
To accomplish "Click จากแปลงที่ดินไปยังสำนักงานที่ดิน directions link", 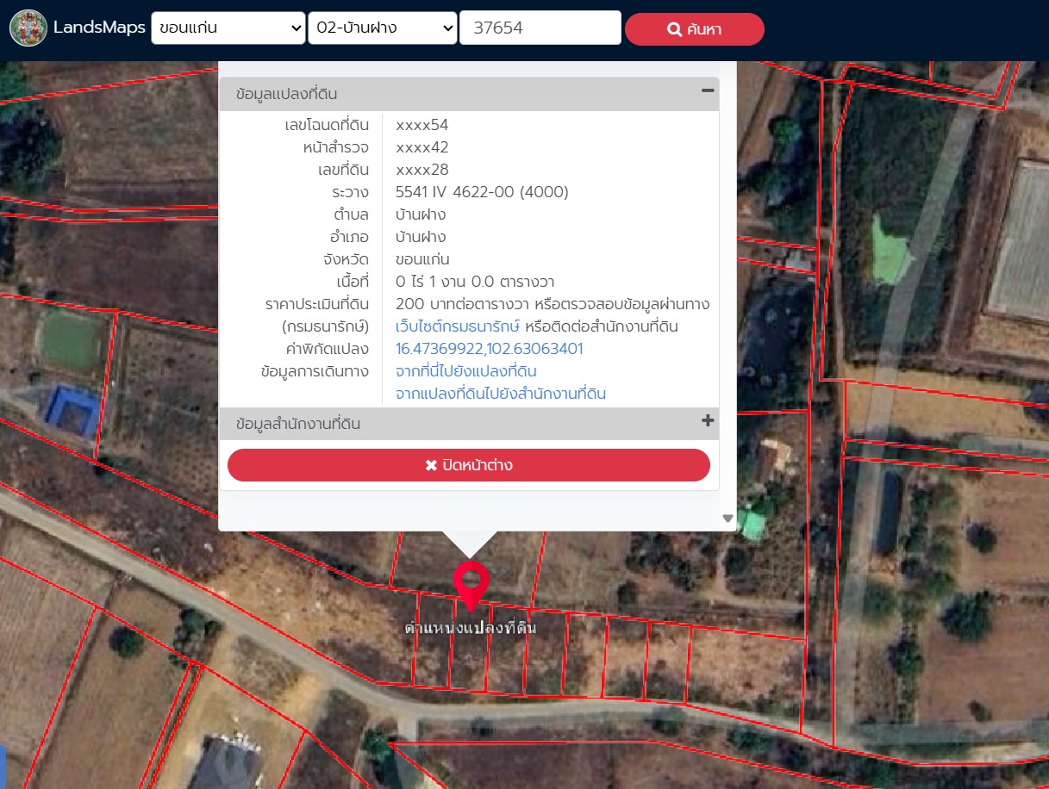I will (500, 394).
